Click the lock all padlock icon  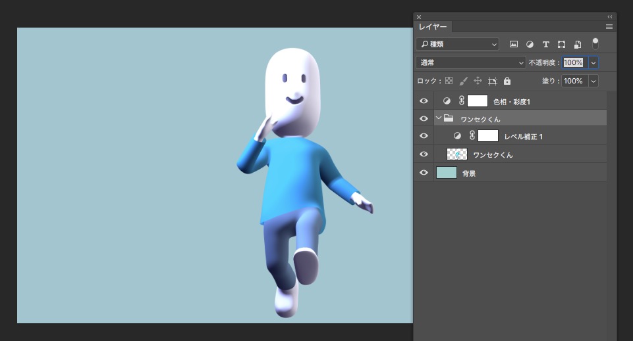(x=507, y=81)
